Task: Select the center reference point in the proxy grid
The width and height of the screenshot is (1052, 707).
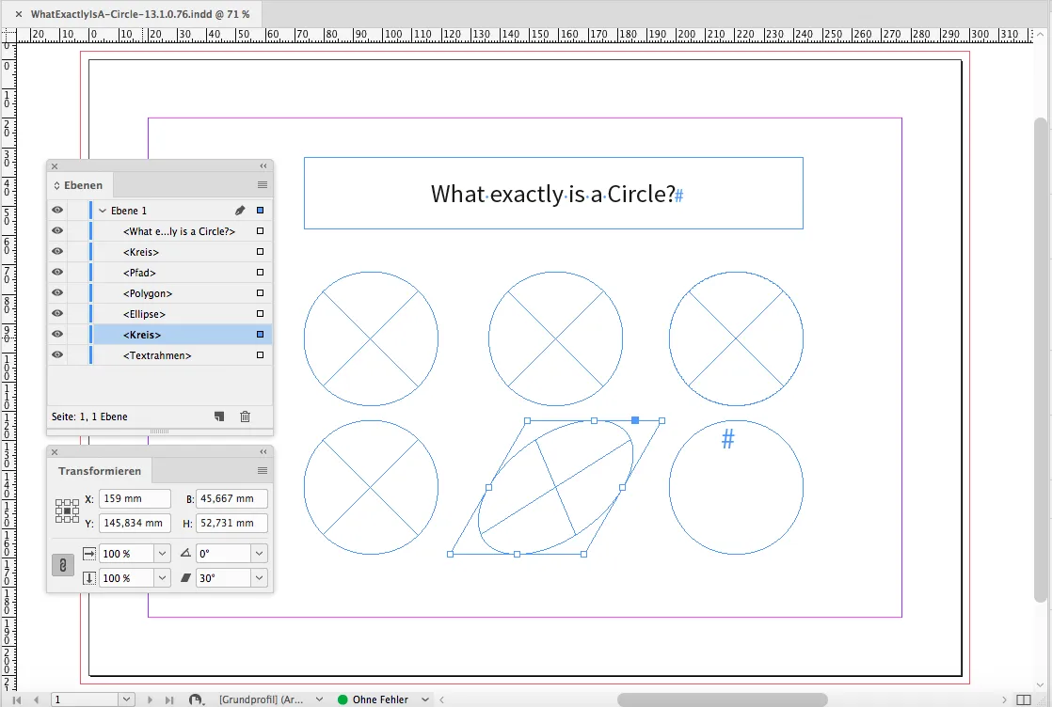Action: (x=67, y=511)
